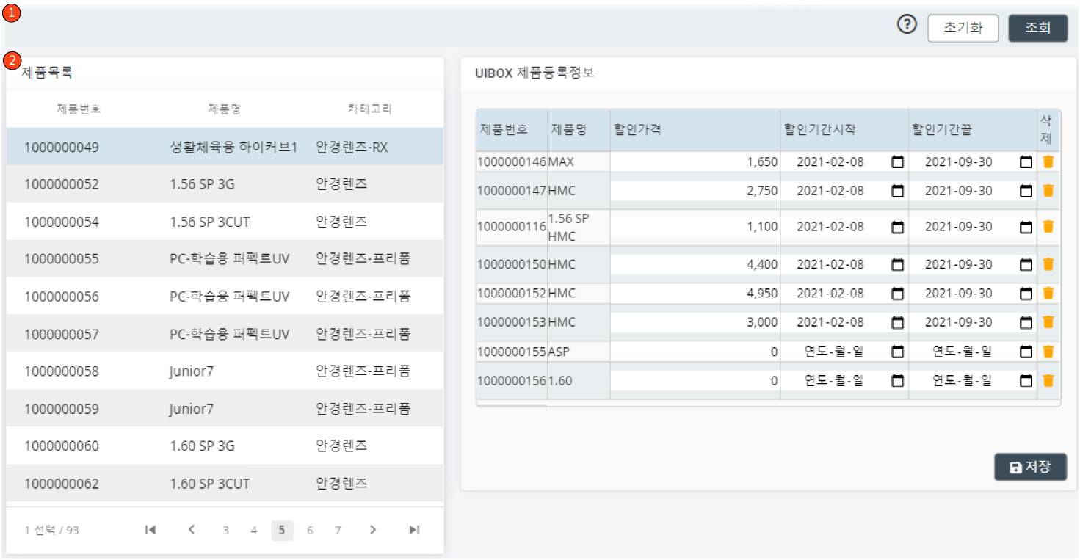Screen dimensions: 1080x560
Task: Go to page 7 of the product list
Action: coord(338,529)
